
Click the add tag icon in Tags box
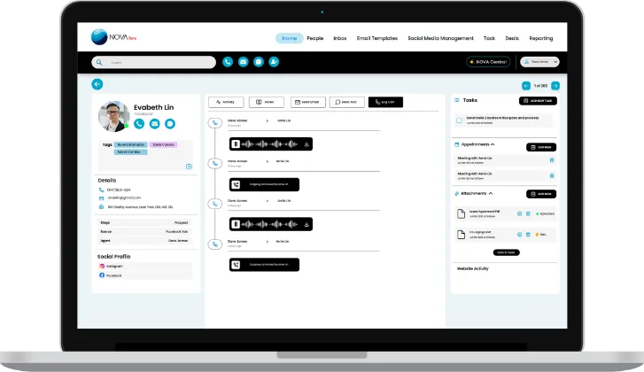click(x=188, y=167)
